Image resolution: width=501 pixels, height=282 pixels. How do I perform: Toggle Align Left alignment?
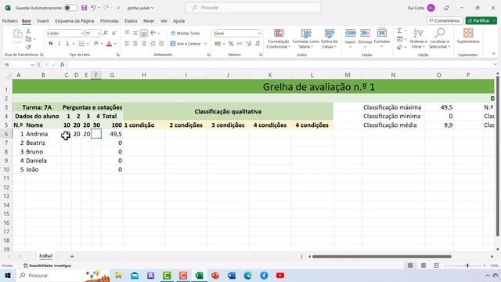pyautogui.click(x=127, y=44)
